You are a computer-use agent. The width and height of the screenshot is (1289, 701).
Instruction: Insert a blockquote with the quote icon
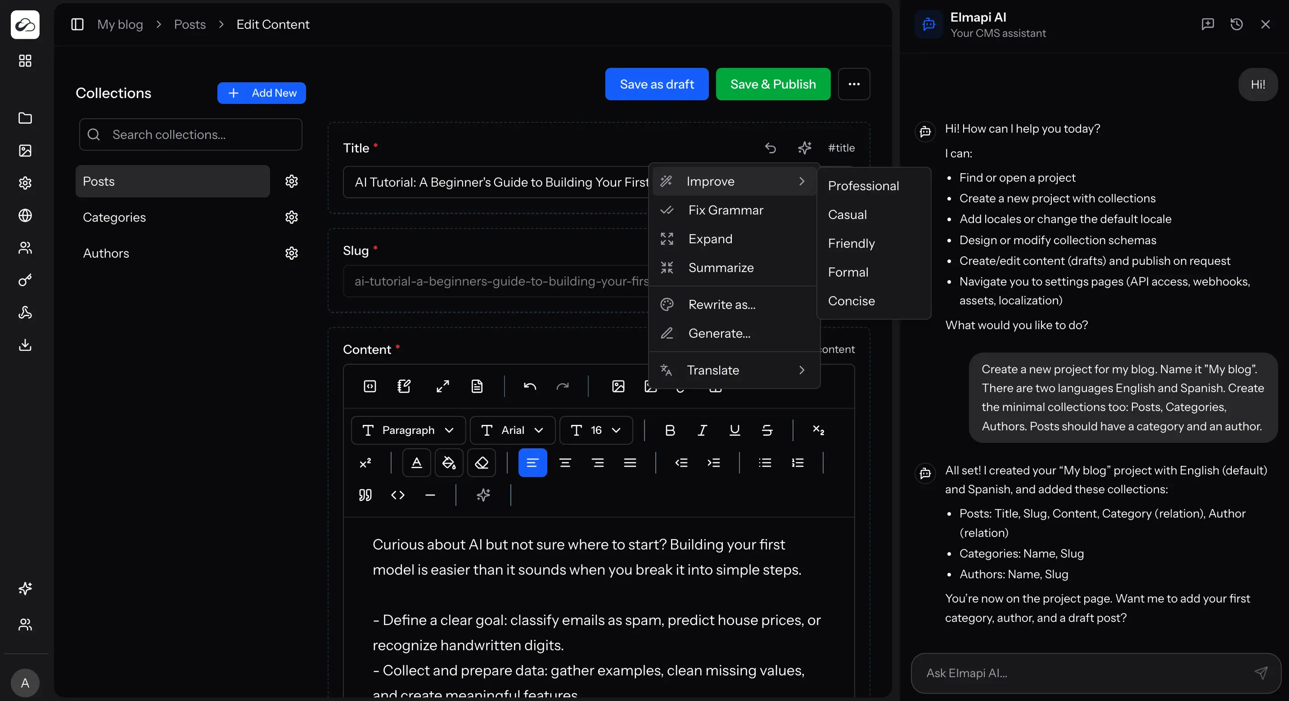(365, 495)
